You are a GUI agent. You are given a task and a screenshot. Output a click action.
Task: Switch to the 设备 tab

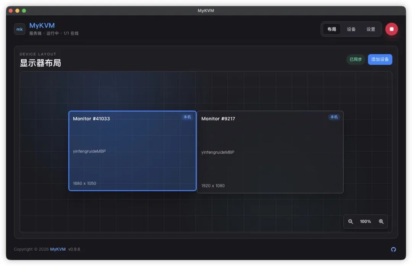coord(351,29)
